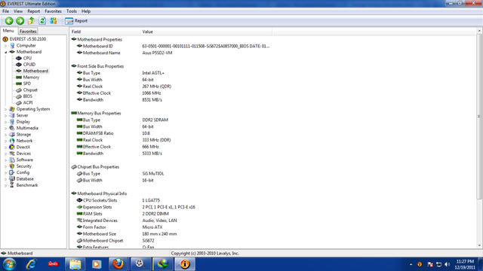The width and height of the screenshot is (483, 271).
Task: Click the Config icon in the tree
Action: pos(12,172)
